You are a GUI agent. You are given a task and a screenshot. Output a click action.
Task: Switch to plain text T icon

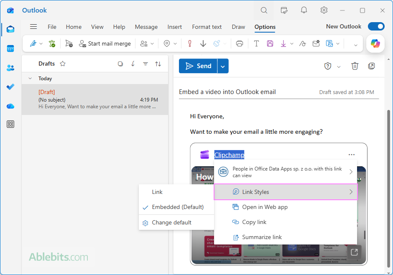pos(256,43)
